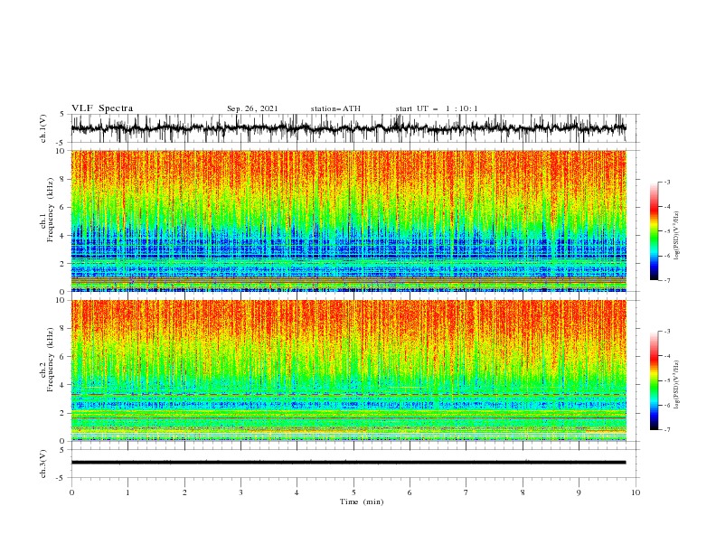Click the ch.1 PSD color scale bar
Screen dimensions: 716x553
[x=654, y=231]
